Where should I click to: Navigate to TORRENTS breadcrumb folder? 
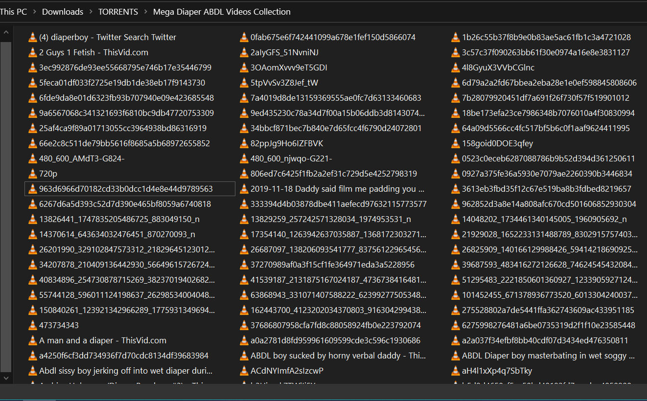118,12
